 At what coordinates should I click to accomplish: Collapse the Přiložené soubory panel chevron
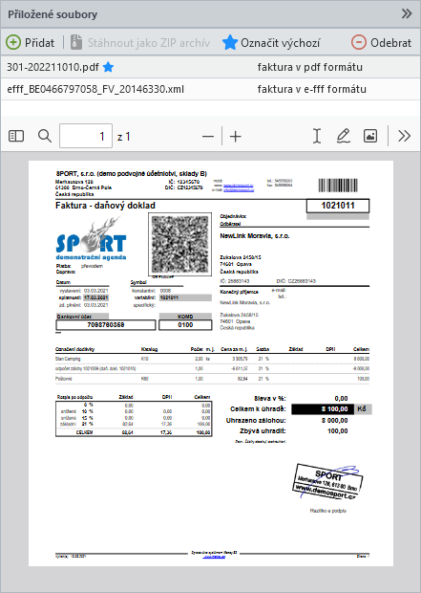407,14
